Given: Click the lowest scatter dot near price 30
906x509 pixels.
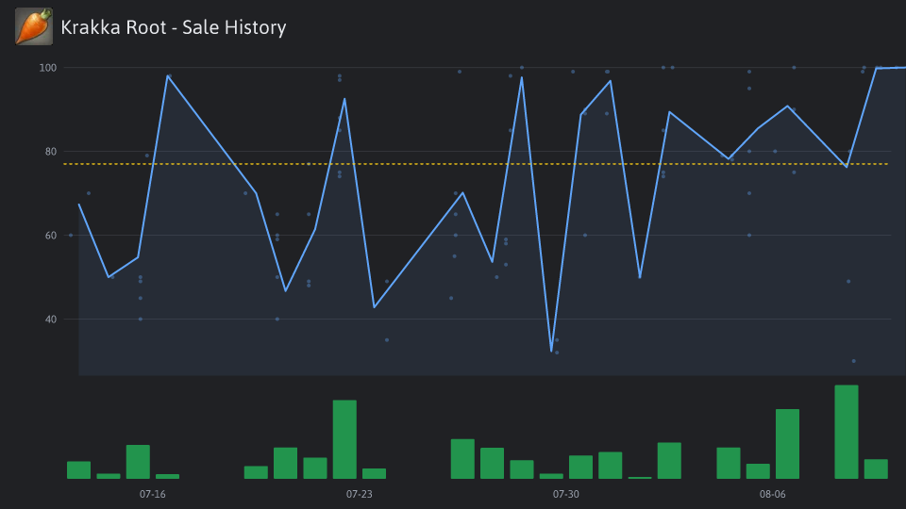Looking at the screenshot, I should tap(854, 361).
